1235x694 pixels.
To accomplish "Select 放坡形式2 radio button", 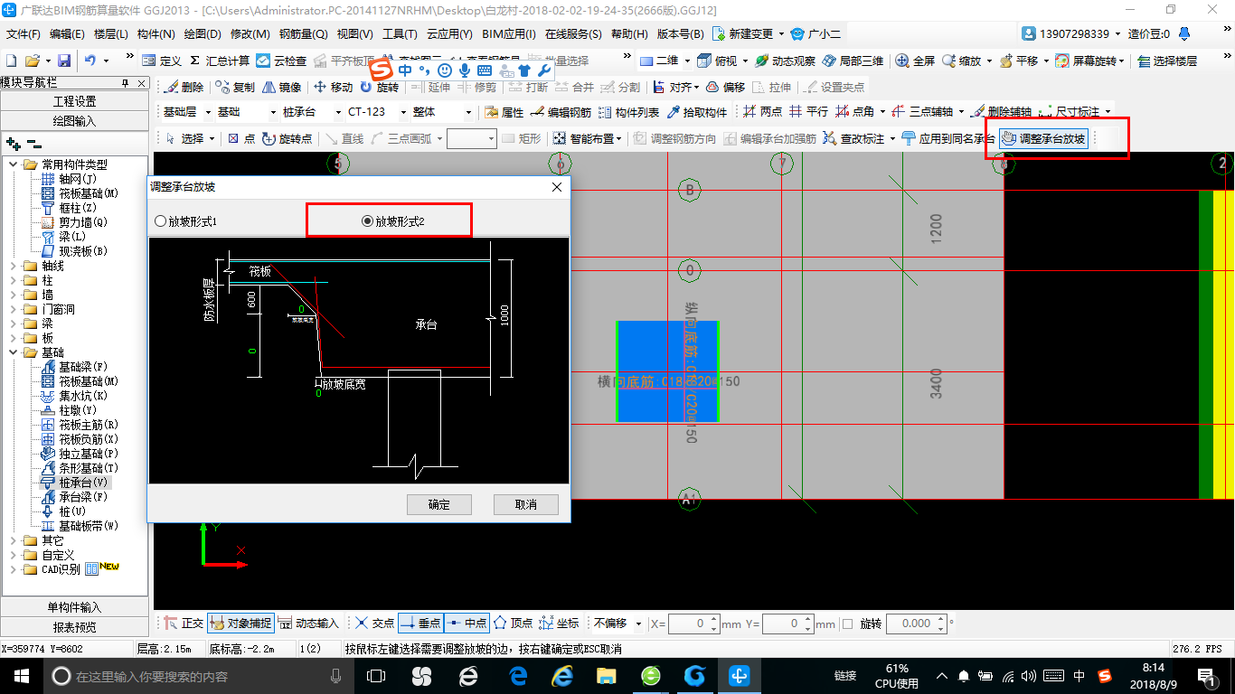I will tap(393, 221).
